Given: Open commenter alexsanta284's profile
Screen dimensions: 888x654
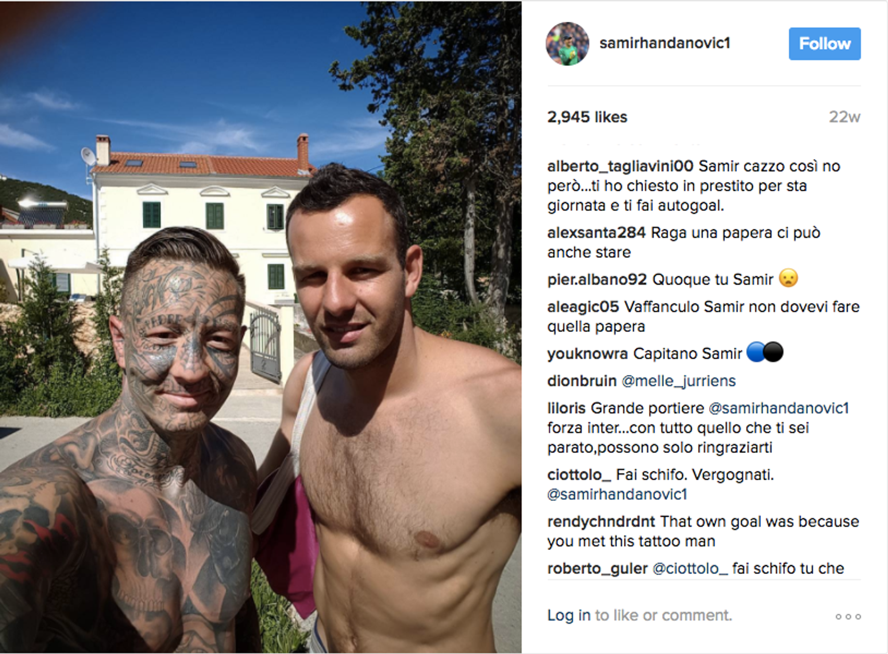Looking at the screenshot, I should 596,232.
